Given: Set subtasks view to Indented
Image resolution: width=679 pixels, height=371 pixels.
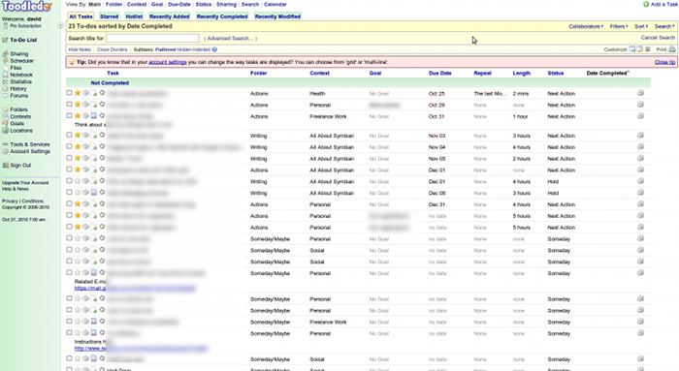Looking at the screenshot, I should (x=201, y=49).
